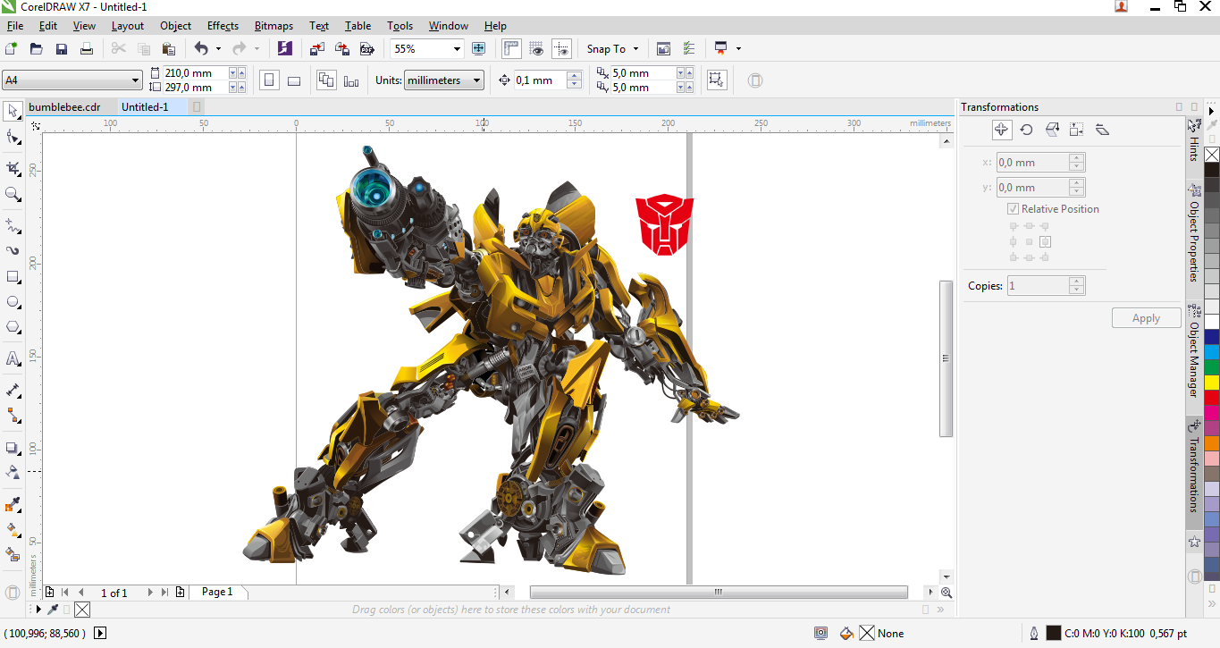Click the Import icon in toolbar

coord(317,49)
